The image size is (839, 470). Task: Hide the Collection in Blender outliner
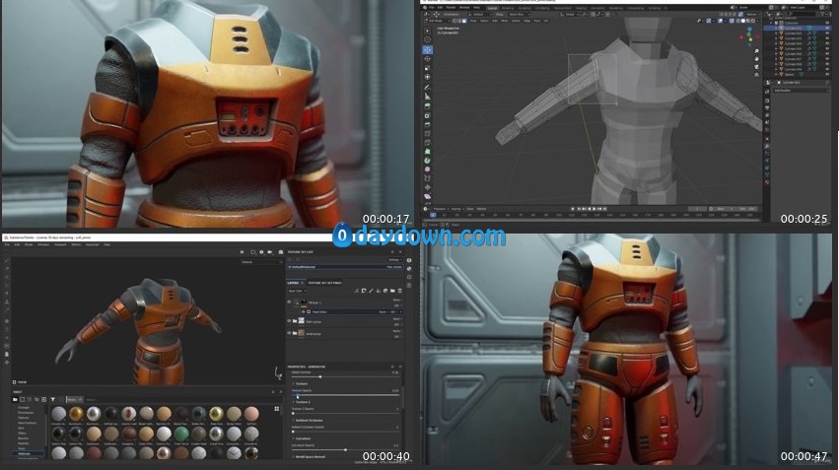click(x=828, y=23)
